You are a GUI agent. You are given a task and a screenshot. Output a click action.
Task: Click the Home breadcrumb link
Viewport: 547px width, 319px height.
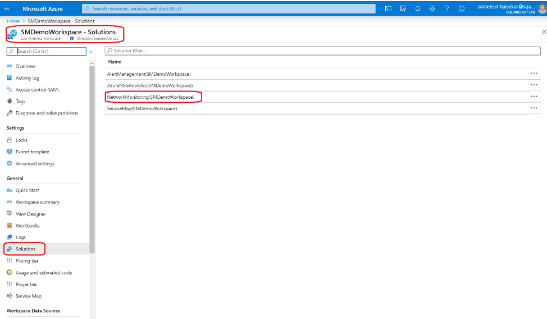tap(13, 21)
